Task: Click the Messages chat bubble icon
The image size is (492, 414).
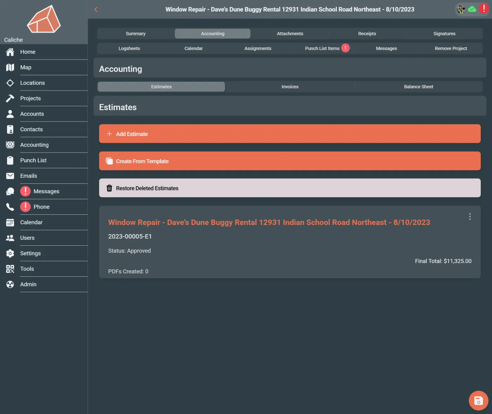Action: [x=10, y=191]
